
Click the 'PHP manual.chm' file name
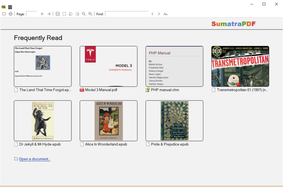pyautogui.click(x=165, y=90)
